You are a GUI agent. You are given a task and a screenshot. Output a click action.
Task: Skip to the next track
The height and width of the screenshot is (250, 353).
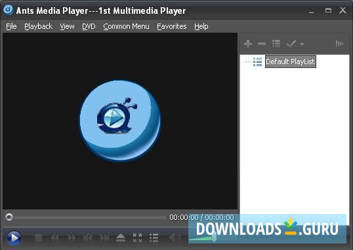pos(104,238)
